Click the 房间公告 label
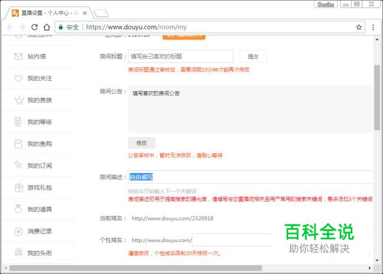Viewport: 383px width, 274px height. coord(113,91)
